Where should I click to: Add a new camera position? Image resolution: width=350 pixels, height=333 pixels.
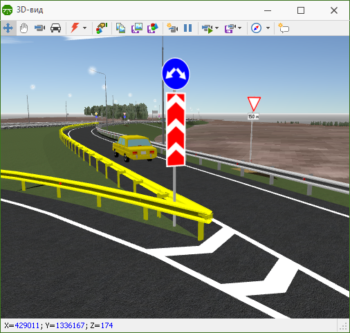[172, 28]
